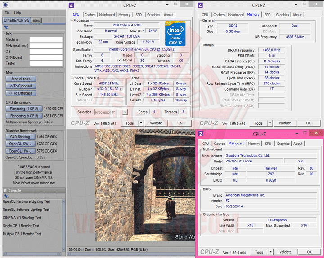The image size is (324, 258).
Task: Switch to the View tab in CINEBENCH
Action: 36,21
